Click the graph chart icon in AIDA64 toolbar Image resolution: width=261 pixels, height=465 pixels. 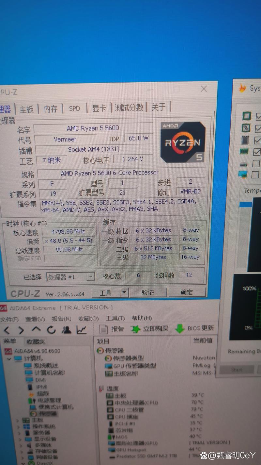(x=82, y=330)
